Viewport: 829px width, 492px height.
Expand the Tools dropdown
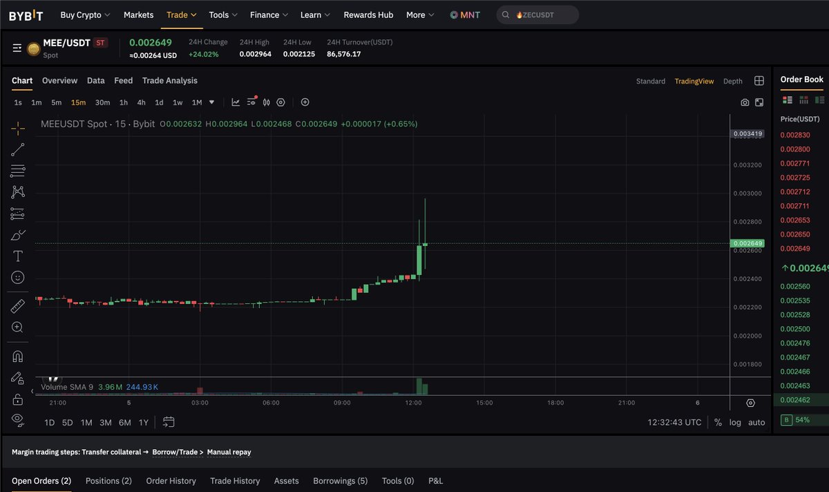[223, 15]
